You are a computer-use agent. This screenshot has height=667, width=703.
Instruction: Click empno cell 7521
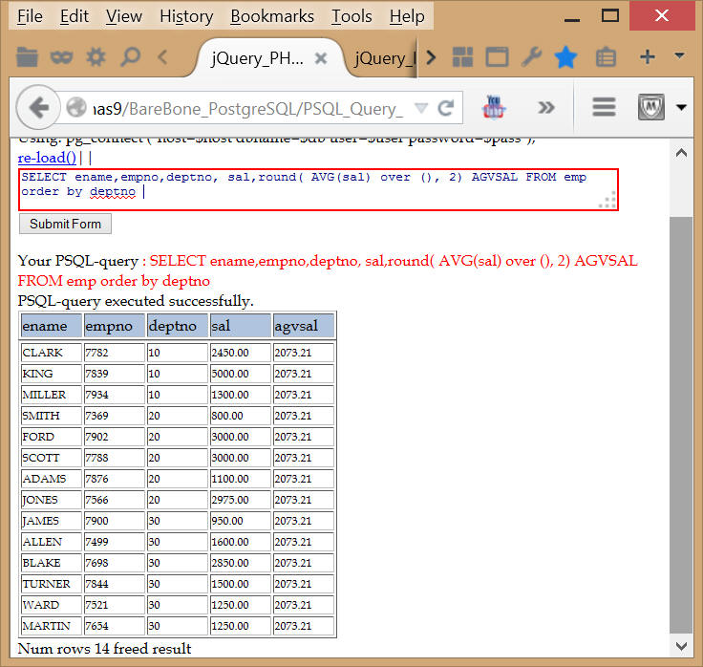[x=115, y=605]
